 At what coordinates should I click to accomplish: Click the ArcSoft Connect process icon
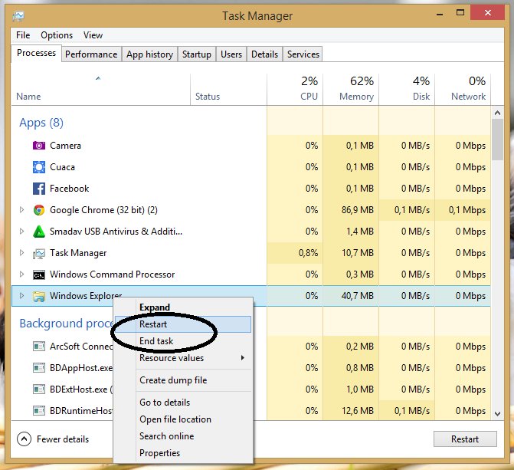point(38,347)
